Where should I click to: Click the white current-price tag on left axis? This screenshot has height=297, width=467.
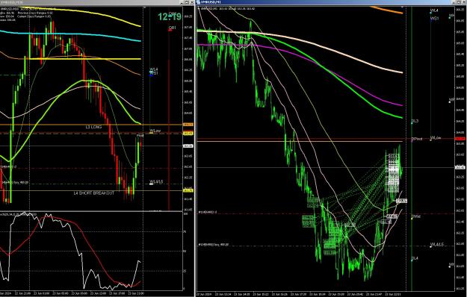tap(188, 146)
